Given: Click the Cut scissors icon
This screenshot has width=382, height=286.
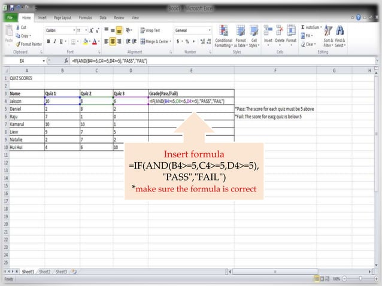Looking at the screenshot, I should click(x=18, y=28).
